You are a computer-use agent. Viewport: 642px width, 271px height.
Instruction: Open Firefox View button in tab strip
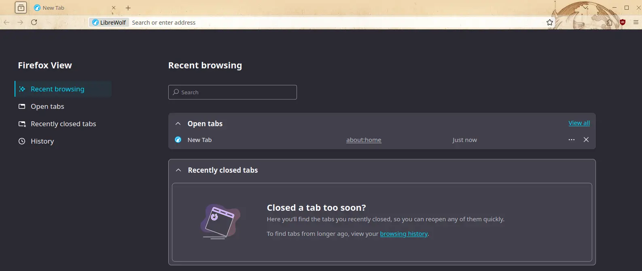21,8
